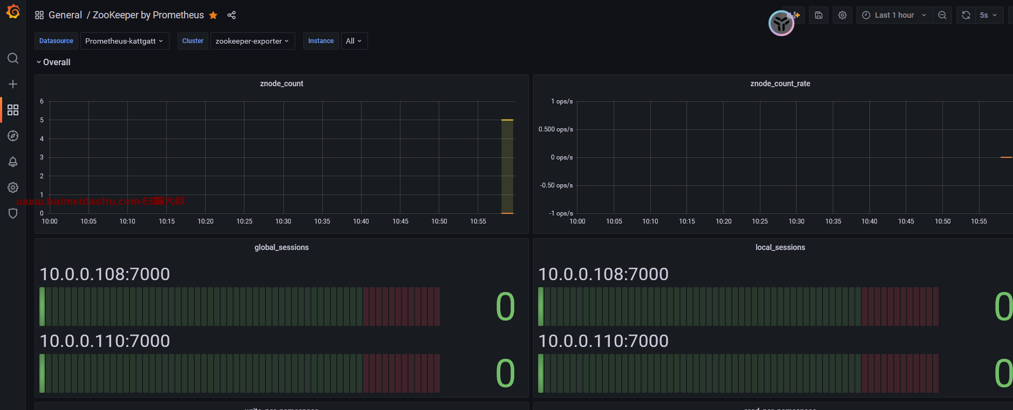Viewport: 1013px width, 410px height.
Task: Open the zookeeper-exporter cluster dropdown
Action: [253, 41]
